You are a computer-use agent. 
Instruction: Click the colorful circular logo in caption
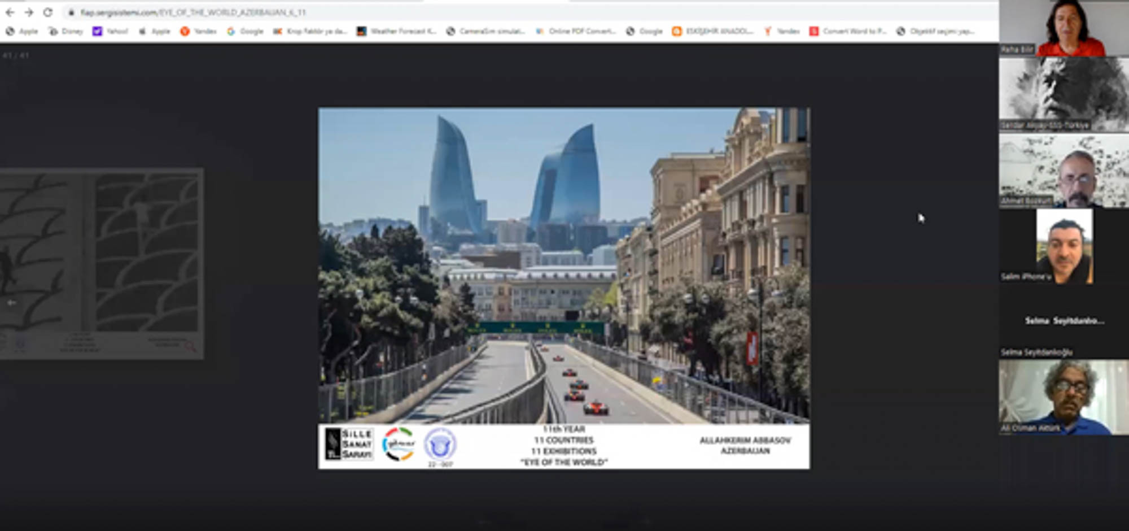[399, 444]
